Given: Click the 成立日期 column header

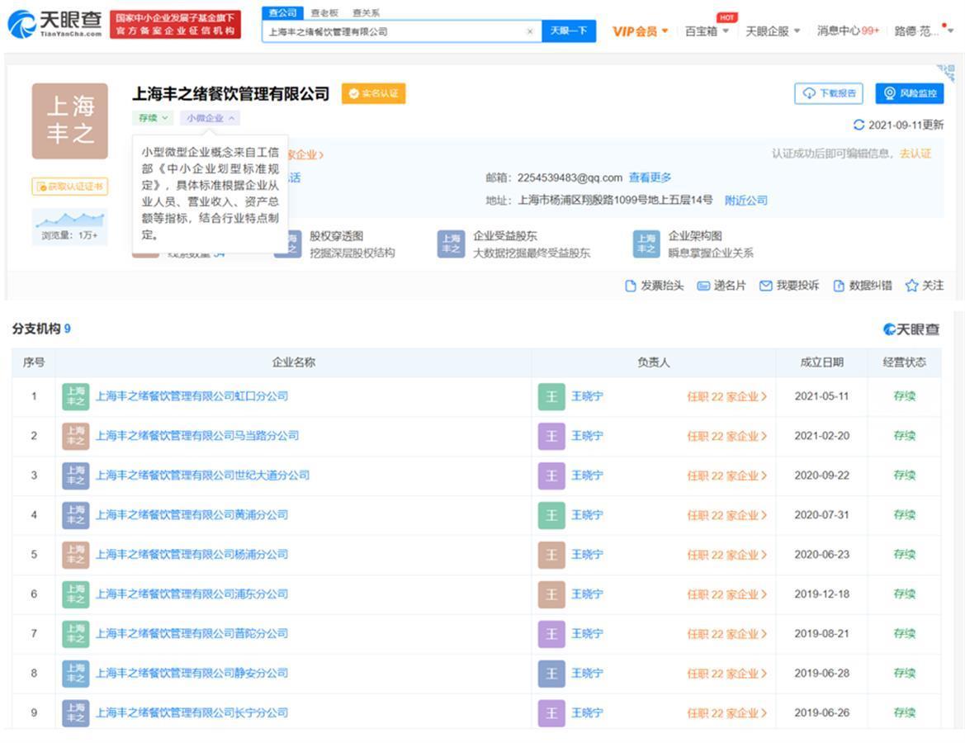Looking at the screenshot, I should [821, 362].
